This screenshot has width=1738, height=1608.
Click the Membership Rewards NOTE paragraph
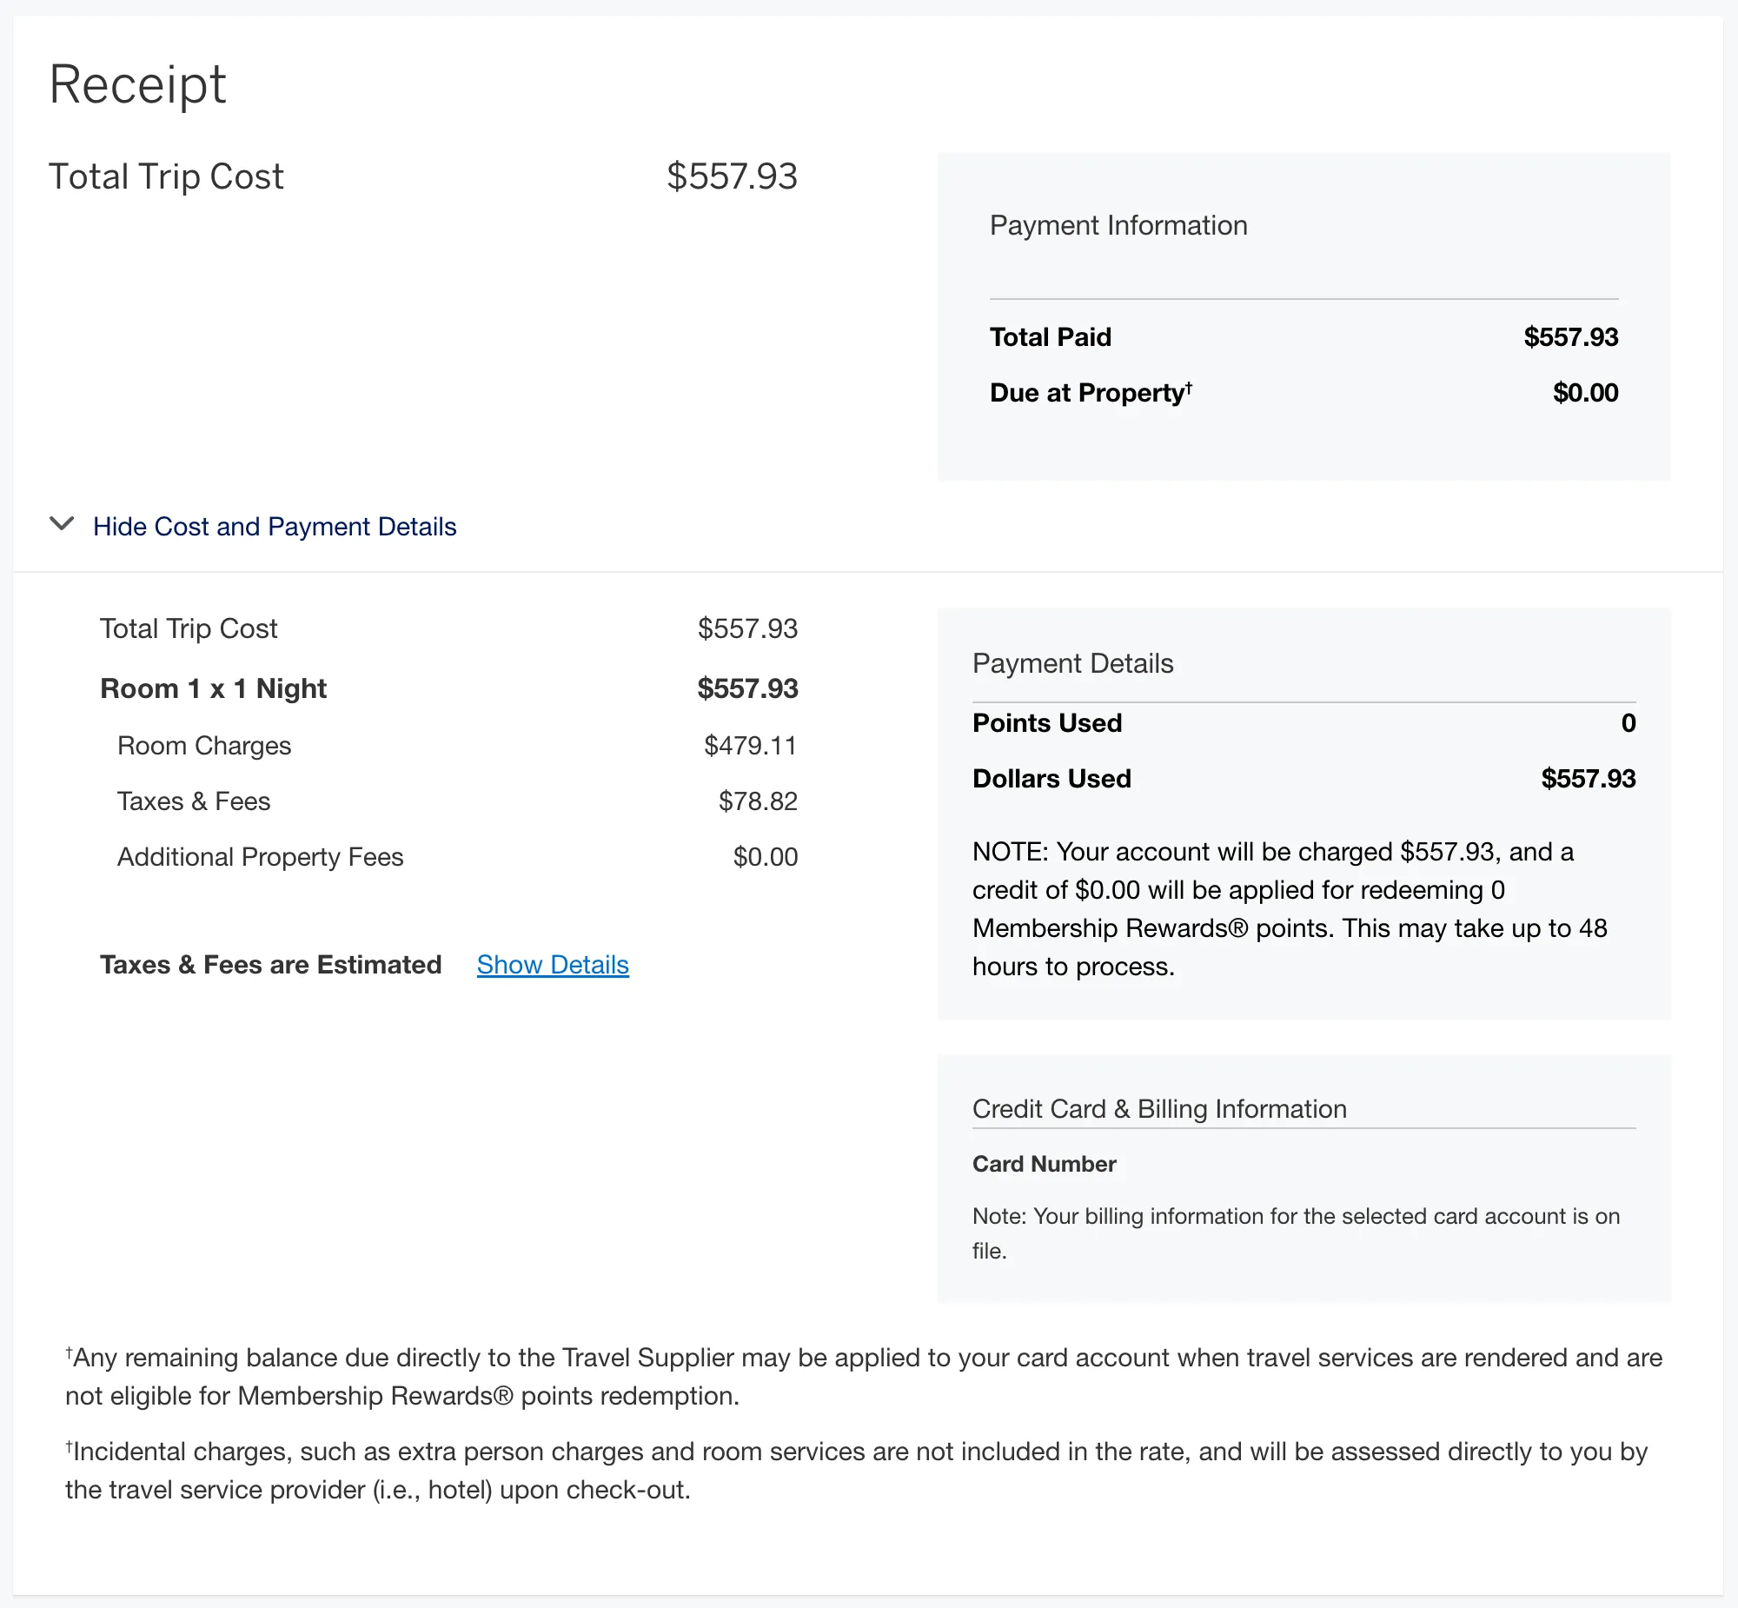pos(1290,908)
